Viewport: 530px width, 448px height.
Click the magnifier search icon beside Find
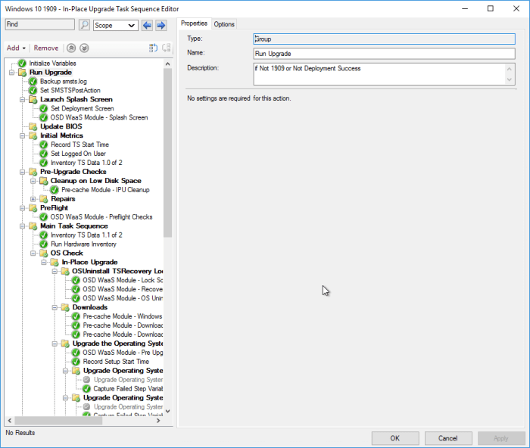pyautogui.click(x=84, y=25)
